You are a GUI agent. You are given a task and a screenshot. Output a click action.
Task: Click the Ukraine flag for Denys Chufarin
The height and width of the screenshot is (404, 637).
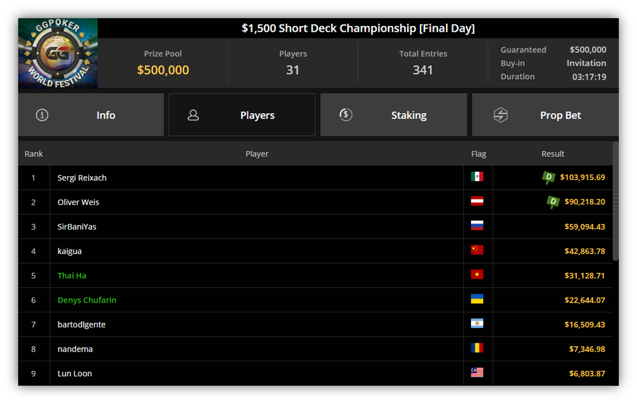[477, 299]
